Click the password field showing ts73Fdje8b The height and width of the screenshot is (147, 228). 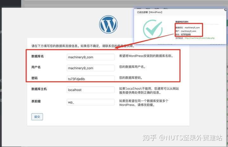click(x=91, y=79)
